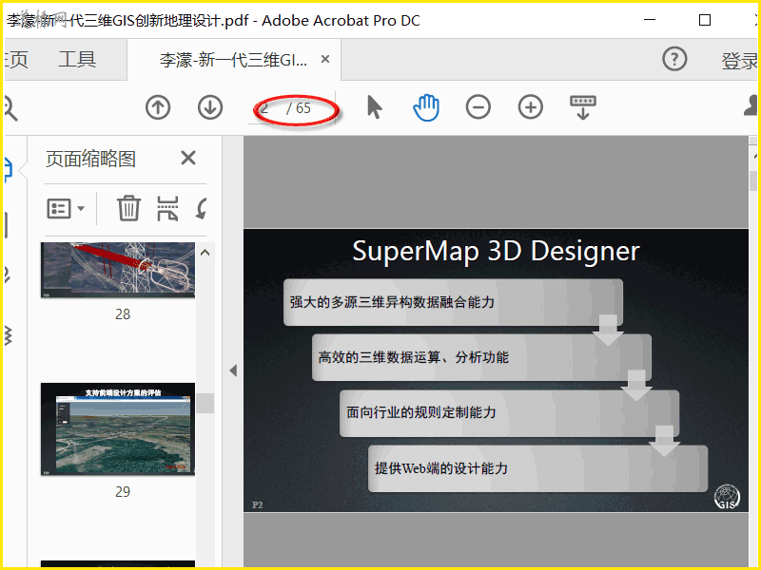Switch to the 工具 tab
This screenshot has height=570, width=761.
coord(77,59)
